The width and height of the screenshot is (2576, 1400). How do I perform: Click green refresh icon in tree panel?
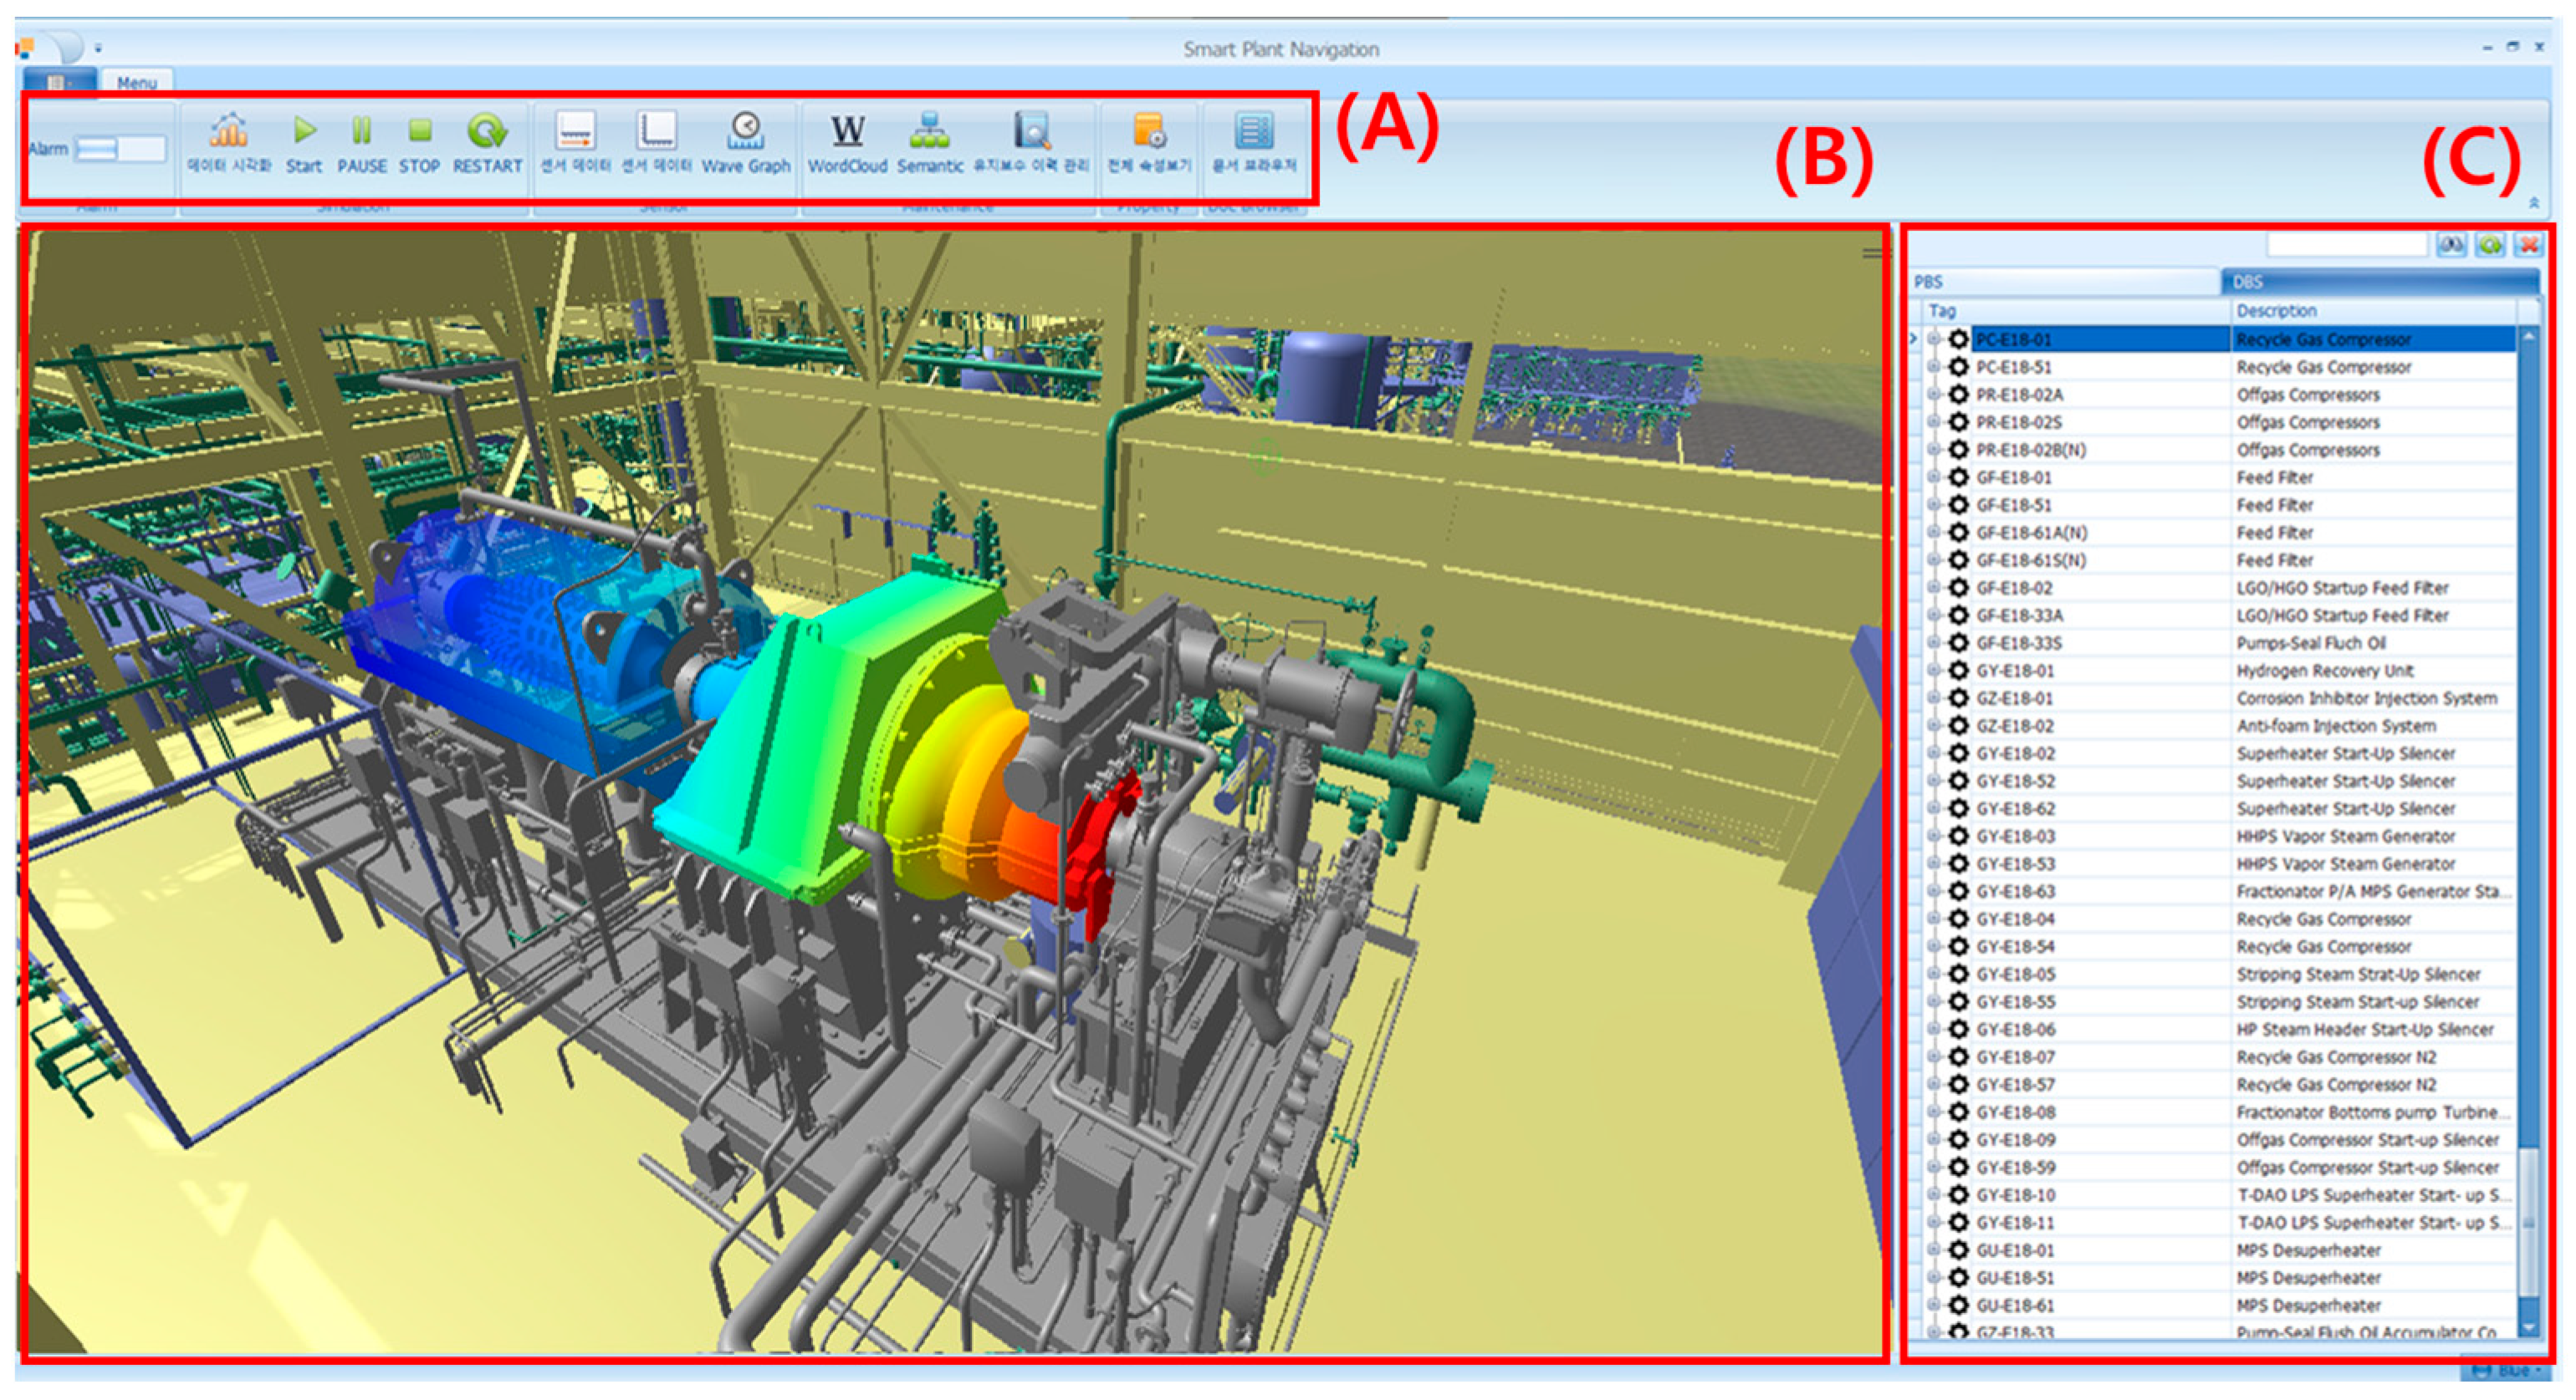tap(2490, 245)
